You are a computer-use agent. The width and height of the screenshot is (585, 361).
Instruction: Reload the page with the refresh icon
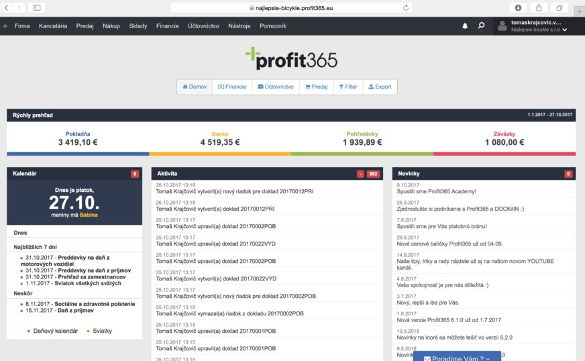pyautogui.click(x=406, y=7)
